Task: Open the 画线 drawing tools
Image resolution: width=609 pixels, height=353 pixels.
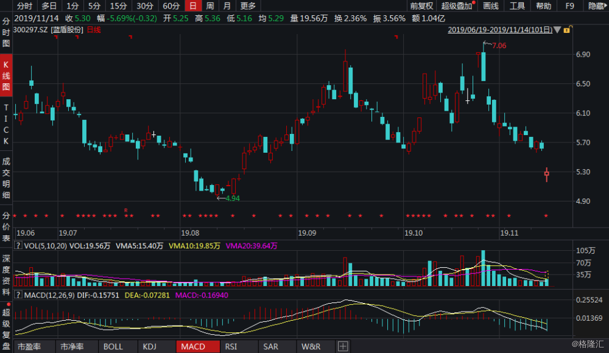Action: [490, 6]
